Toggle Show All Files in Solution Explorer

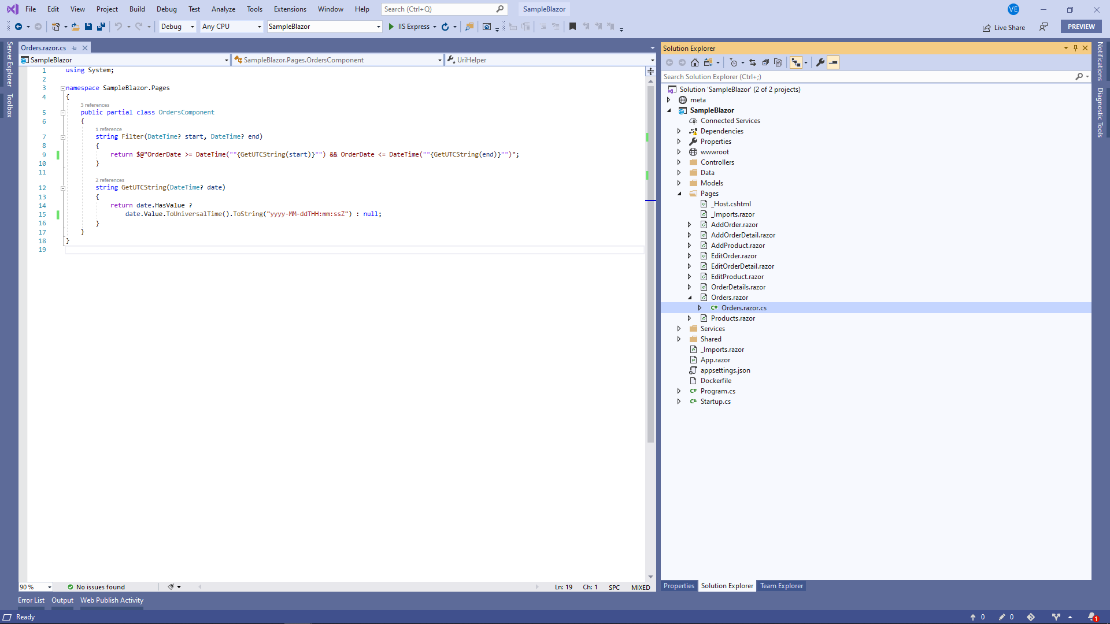point(778,62)
